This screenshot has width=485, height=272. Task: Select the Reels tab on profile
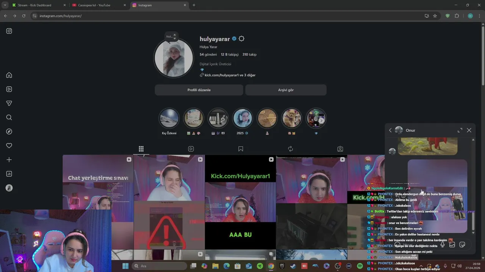coord(191,149)
